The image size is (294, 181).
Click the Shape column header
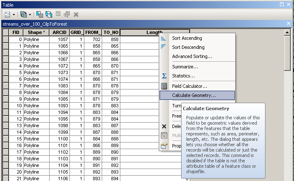point(36,32)
